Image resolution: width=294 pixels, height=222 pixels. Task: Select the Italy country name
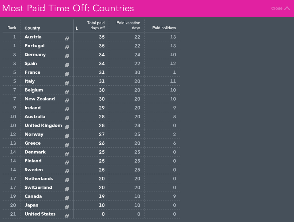pyautogui.click(x=30, y=81)
